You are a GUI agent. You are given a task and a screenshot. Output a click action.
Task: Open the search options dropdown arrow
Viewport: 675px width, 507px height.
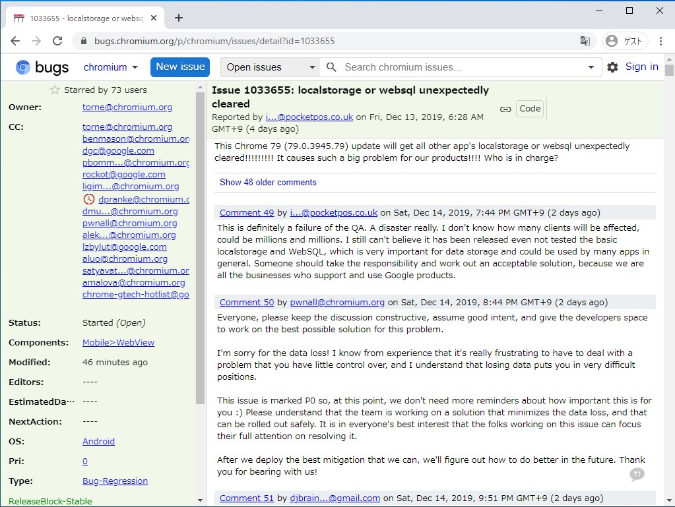(589, 67)
